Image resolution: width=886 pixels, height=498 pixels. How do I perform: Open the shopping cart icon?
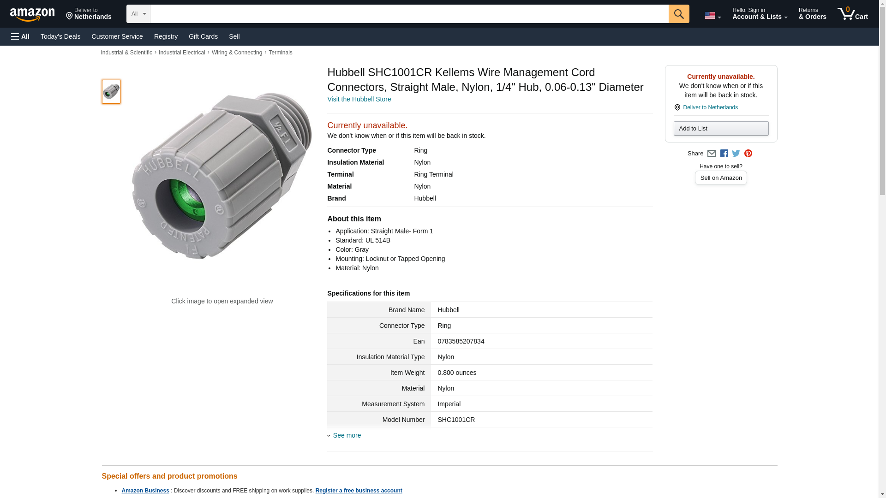point(852,14)
